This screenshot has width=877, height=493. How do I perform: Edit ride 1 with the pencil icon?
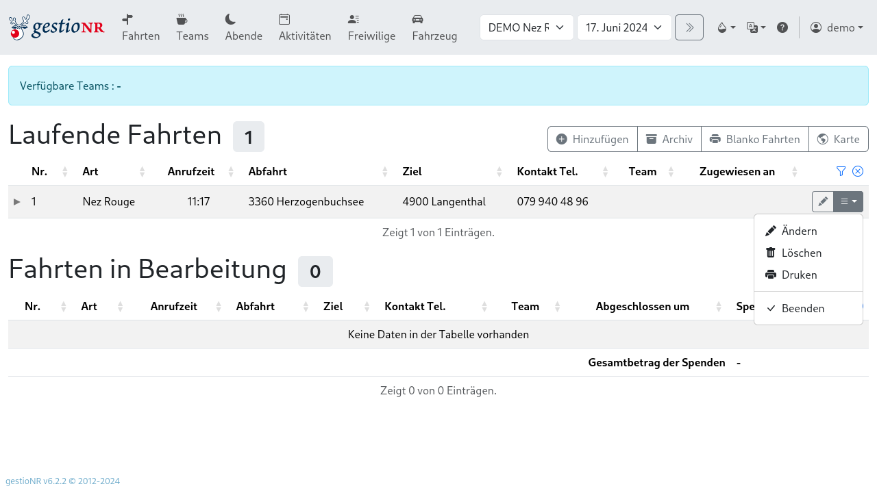(822, 201)
